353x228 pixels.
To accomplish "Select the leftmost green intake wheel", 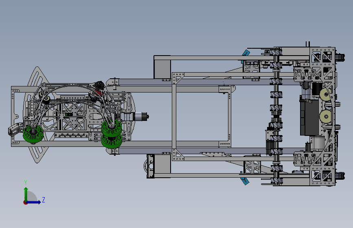I will [33, 134].
